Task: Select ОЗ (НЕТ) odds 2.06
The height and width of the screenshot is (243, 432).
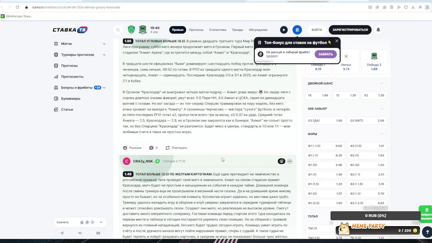Action: [x=367, y=121]
